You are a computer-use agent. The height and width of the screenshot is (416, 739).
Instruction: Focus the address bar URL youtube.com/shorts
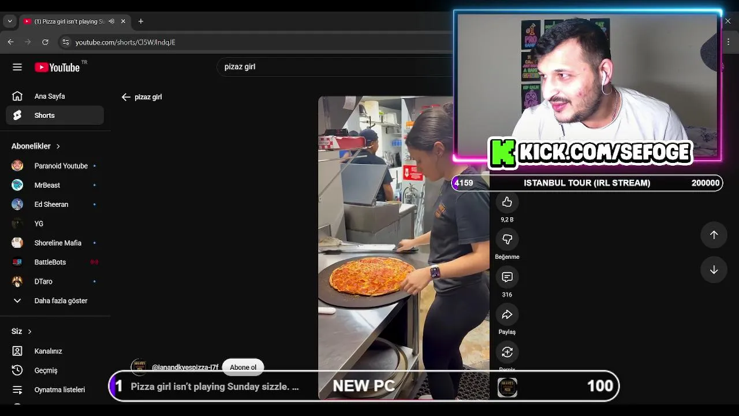[x=125, y=42]
